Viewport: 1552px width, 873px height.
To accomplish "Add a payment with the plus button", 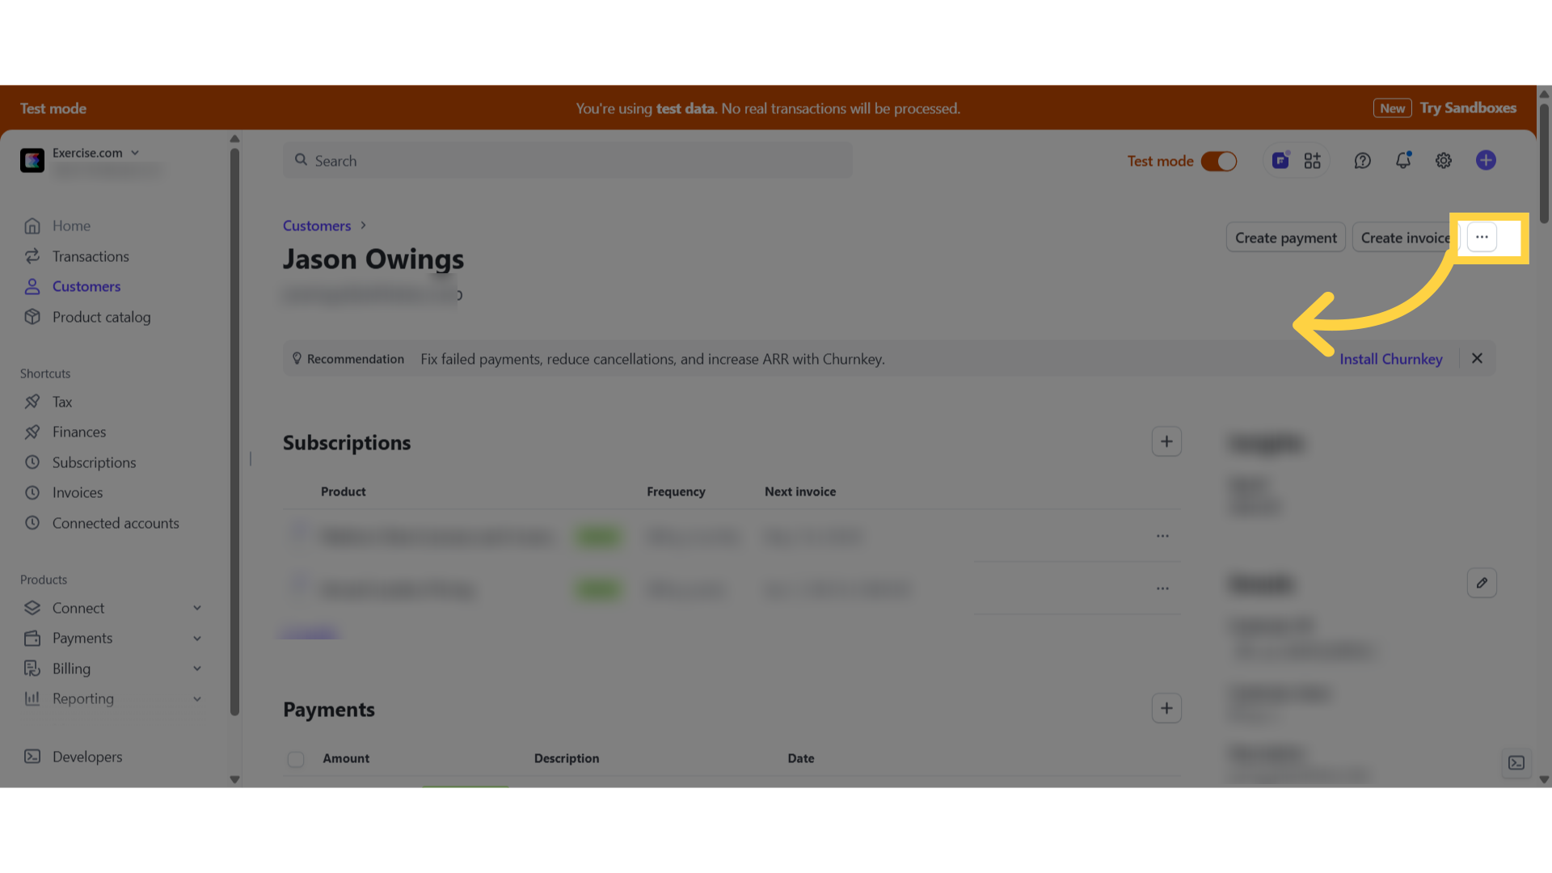I will 1166,708.
